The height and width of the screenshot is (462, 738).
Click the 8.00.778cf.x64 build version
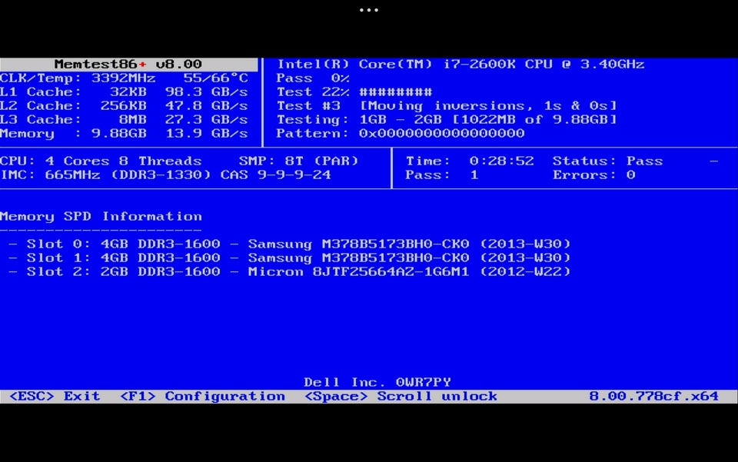click(x=653, y=396)
